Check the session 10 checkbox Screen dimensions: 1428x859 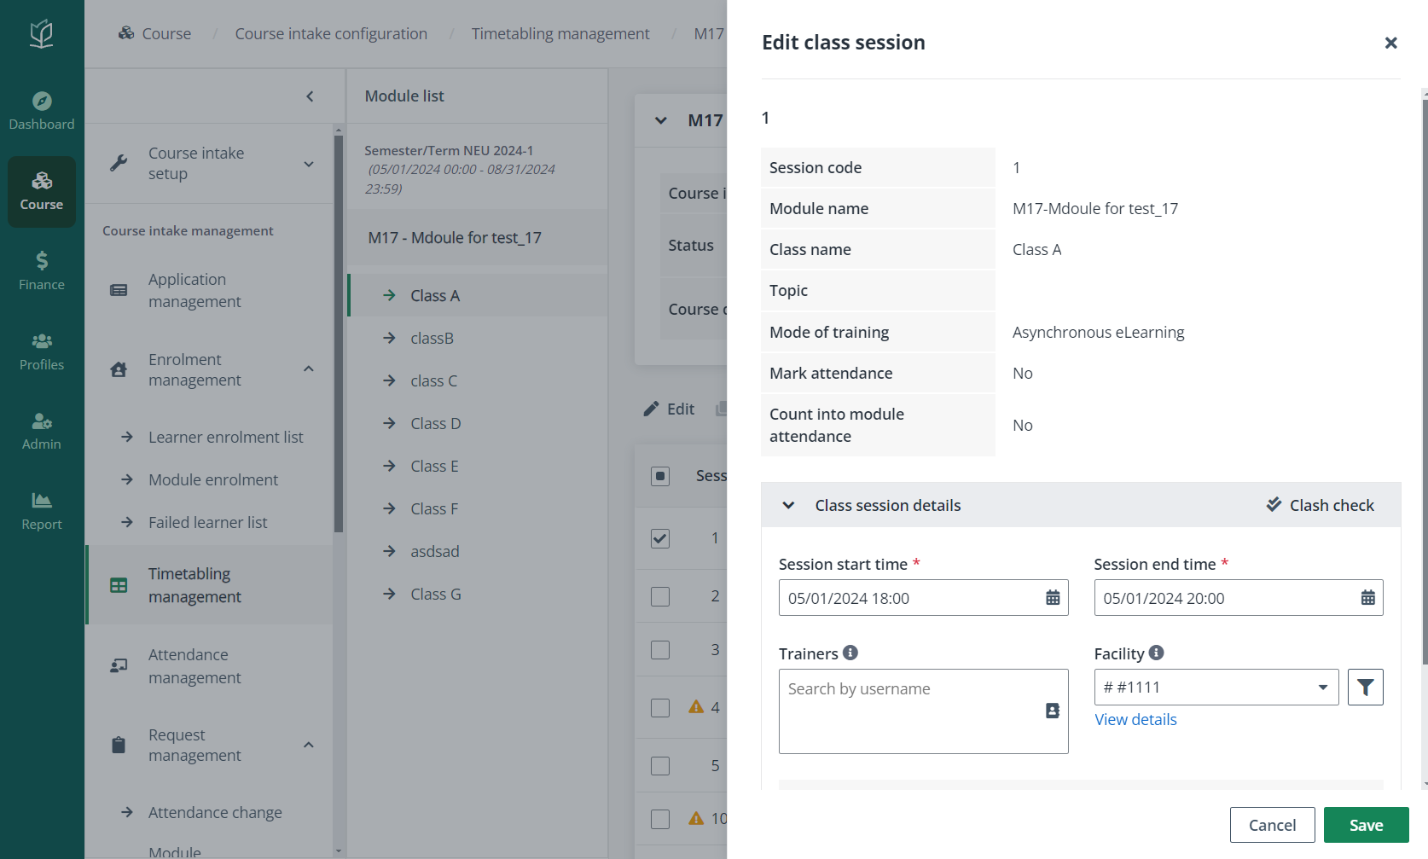click(660, 819)
